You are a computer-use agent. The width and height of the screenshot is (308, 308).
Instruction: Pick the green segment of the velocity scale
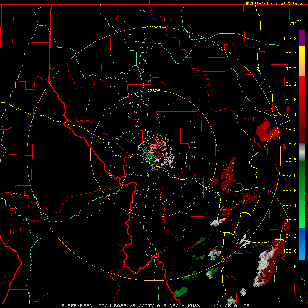click(x=302, y=194)
